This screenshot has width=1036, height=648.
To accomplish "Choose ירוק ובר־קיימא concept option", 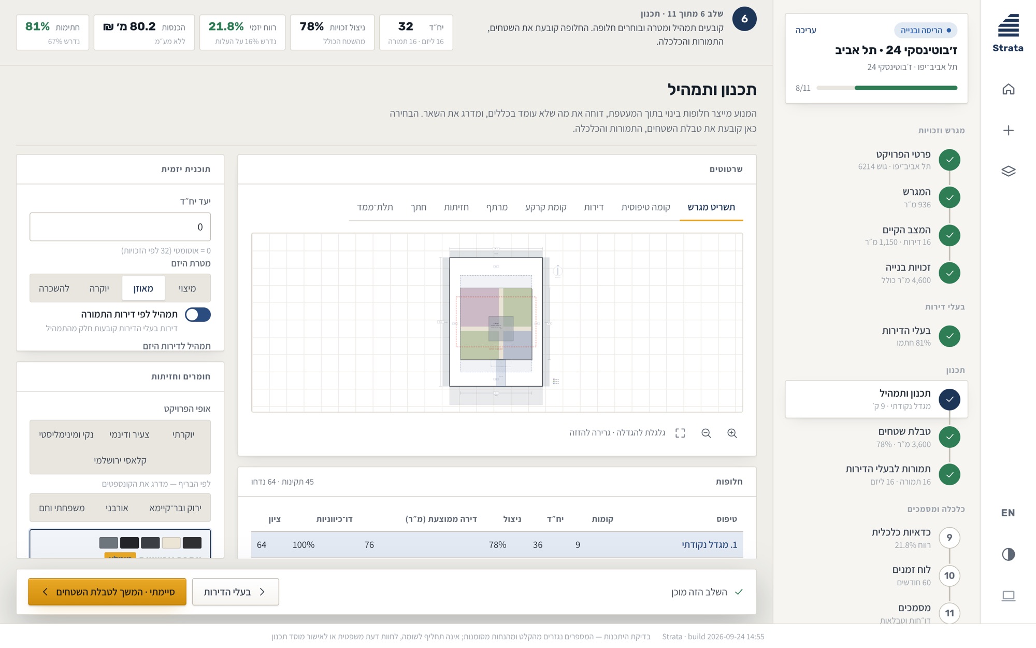I will 175,508.
